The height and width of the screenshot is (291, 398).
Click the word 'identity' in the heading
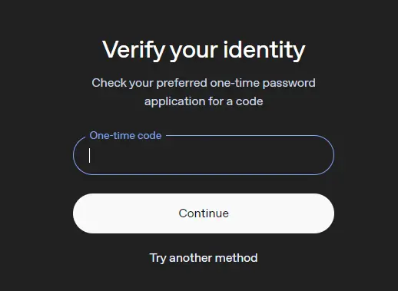tap(264, 50)
